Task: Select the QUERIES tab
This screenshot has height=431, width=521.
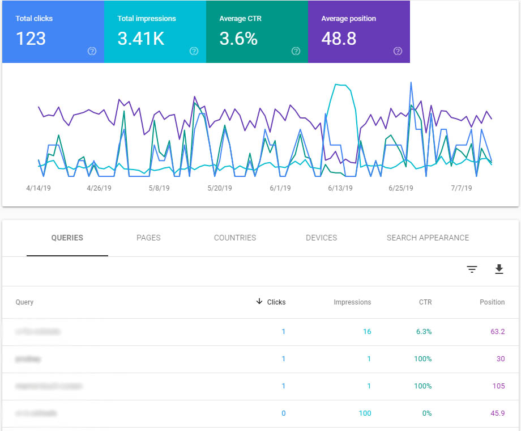Action: pos(67,238)
